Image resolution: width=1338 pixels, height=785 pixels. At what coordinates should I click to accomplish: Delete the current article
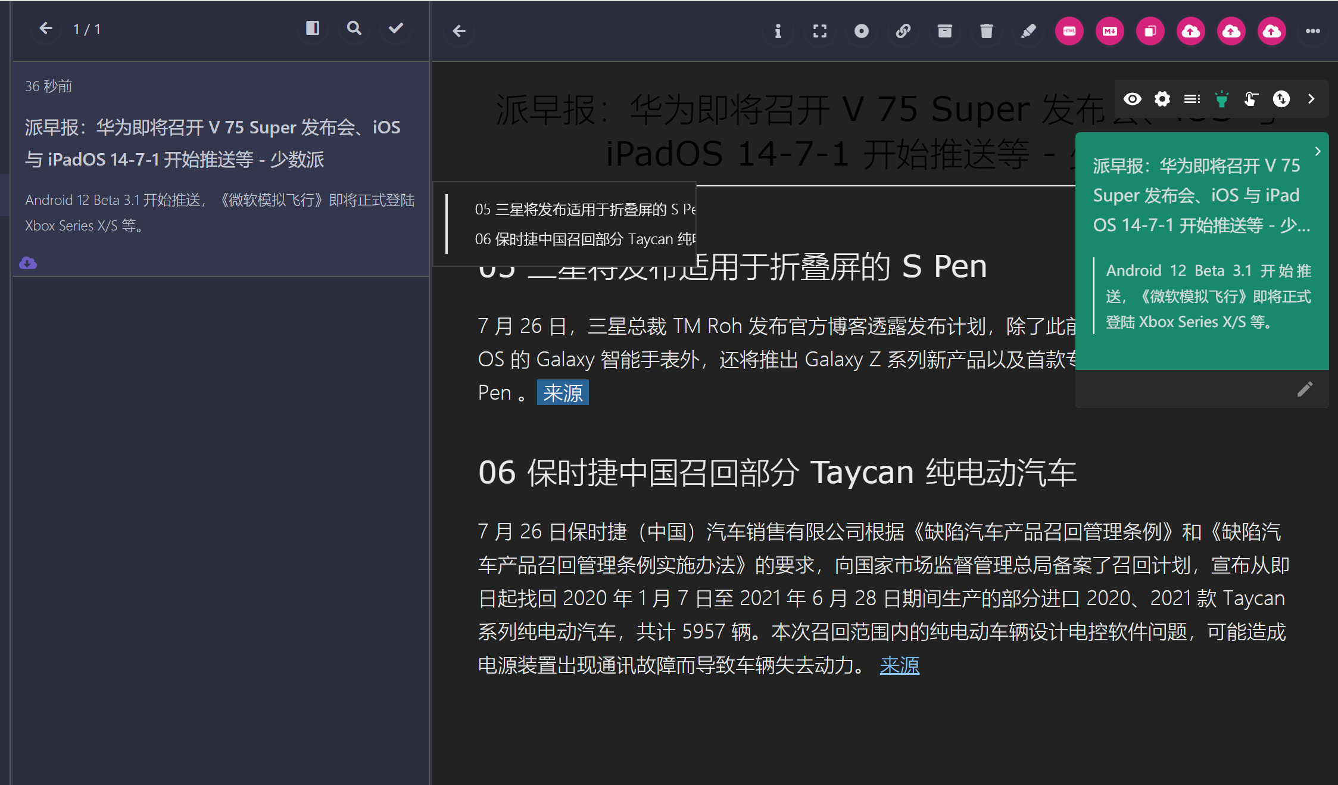click(x=986, y=31)
